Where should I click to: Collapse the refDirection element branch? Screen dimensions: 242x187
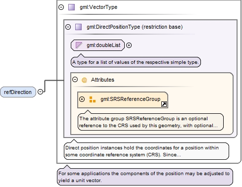40,92
